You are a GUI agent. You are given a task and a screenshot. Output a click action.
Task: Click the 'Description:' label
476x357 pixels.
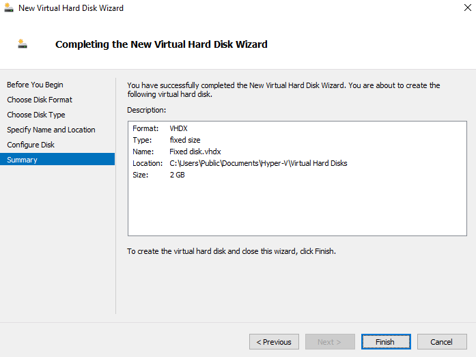(x=147, y=110)
